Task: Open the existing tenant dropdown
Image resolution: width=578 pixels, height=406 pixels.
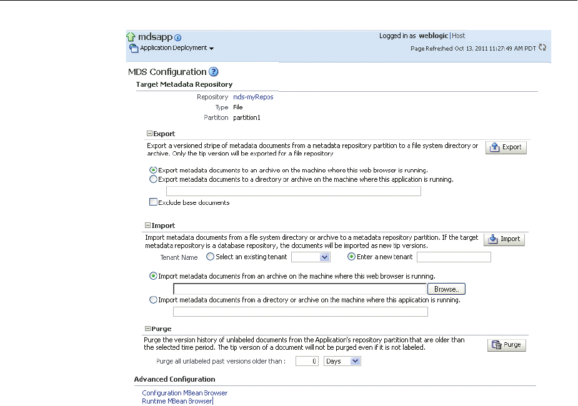Action: (x=311, y=257)
